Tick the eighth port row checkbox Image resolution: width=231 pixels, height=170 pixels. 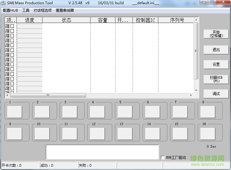point(12,60)
